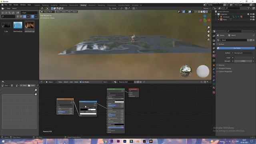
Task: Open Add menu in 3D viewport header
Action: [x=69, y=12]
